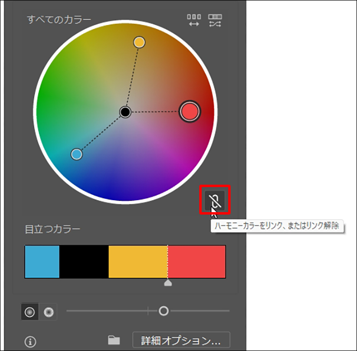The width and height of the screenshot is (357, 351).
Task: Pick the red swatch in 目立つカラー bar
Action: [196, 262]
